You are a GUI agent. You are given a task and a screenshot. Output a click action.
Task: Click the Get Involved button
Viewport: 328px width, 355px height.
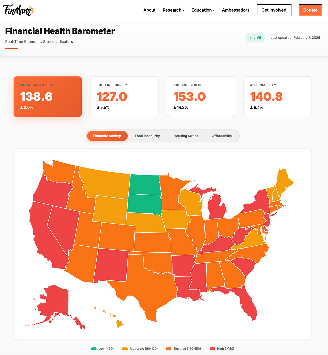coord(274,10)
